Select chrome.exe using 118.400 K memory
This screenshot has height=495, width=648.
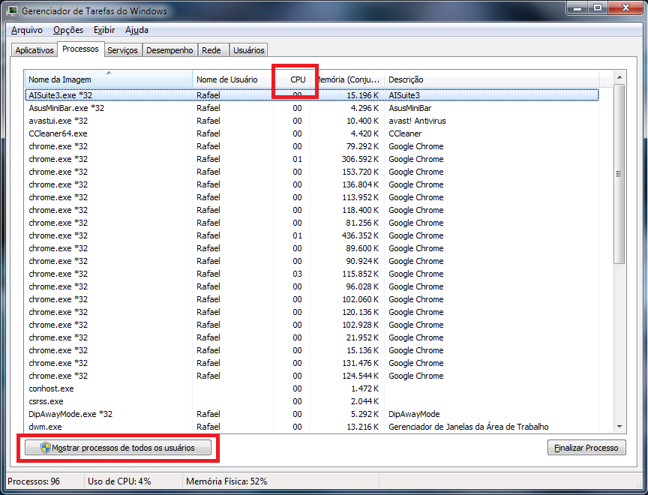click(312, 210)
